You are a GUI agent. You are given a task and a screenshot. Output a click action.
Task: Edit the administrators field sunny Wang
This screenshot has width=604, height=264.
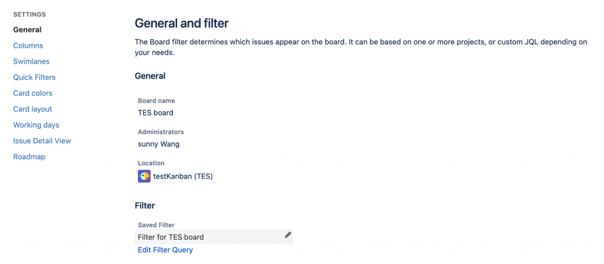(x=159, y=144)
